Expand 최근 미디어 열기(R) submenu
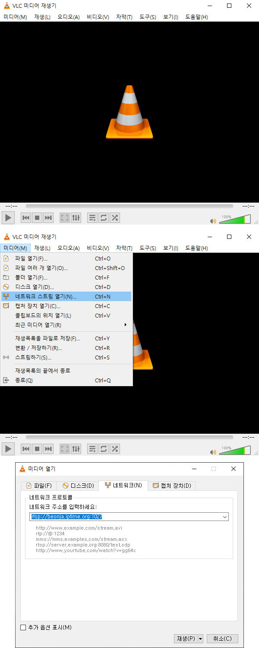 click(x=66, y=325)
